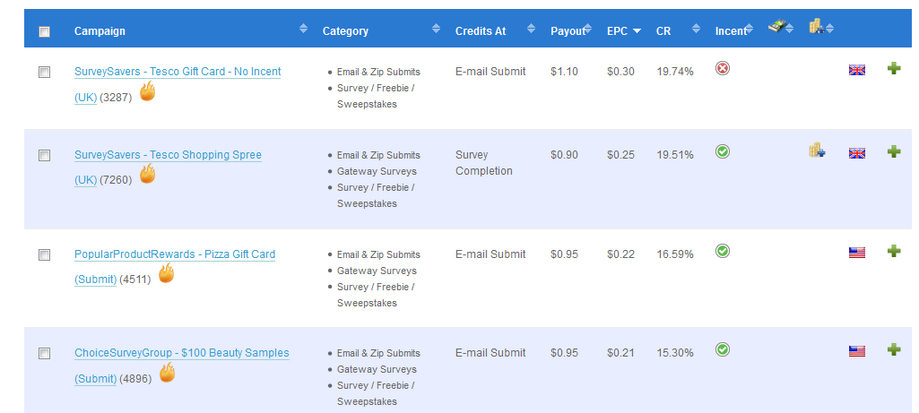Screen dimensions: 919x413
Task: Click coins icon in table header
Action: tap(817, 26)
